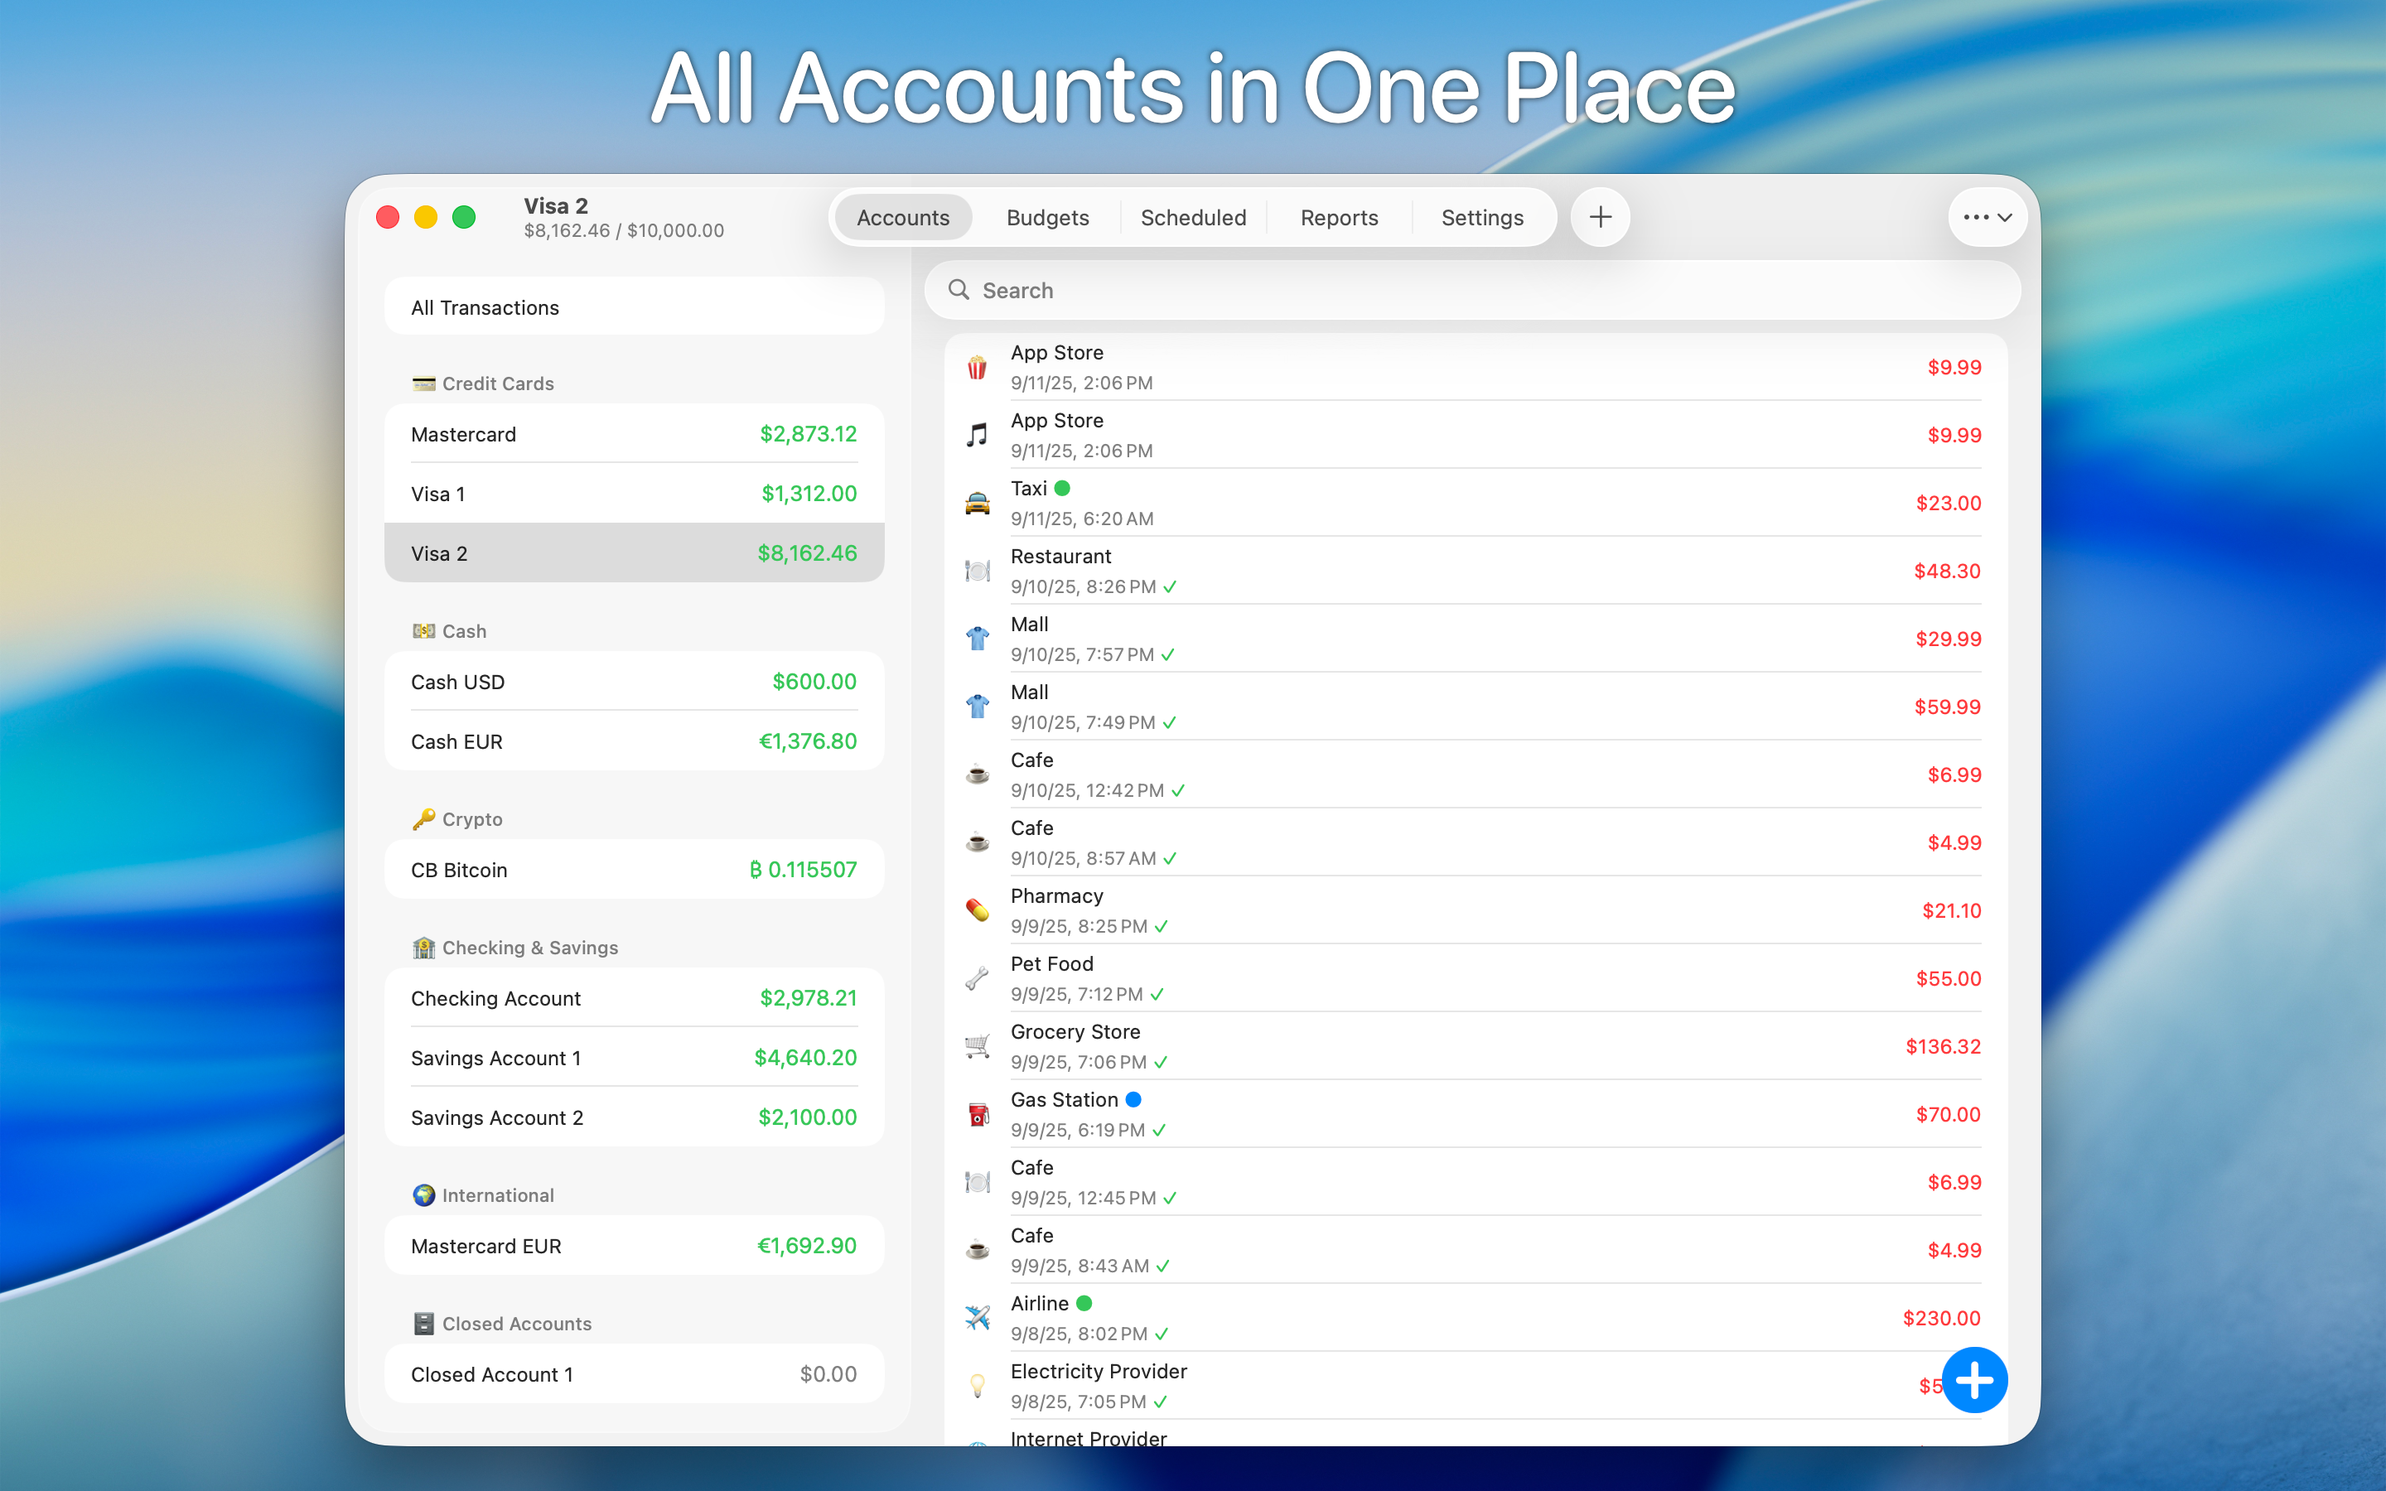Click the coffee cup icon of Cafe 12:42 PM
Image resolution: width=2386 pixels, height=1491 pixels.
point(977,775)
